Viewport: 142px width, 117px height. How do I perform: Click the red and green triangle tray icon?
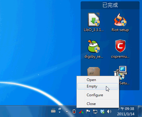[81, 111]
